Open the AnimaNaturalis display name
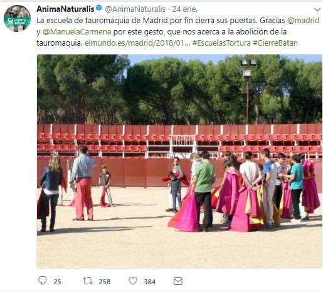 65,9
